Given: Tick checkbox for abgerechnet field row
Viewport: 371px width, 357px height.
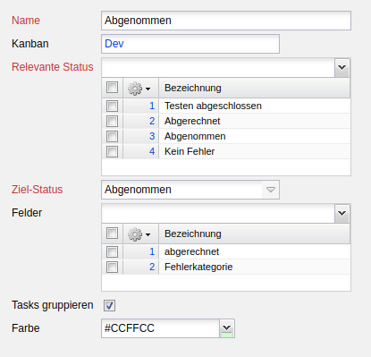Looking at the screenshot, I should pos(112,251).
